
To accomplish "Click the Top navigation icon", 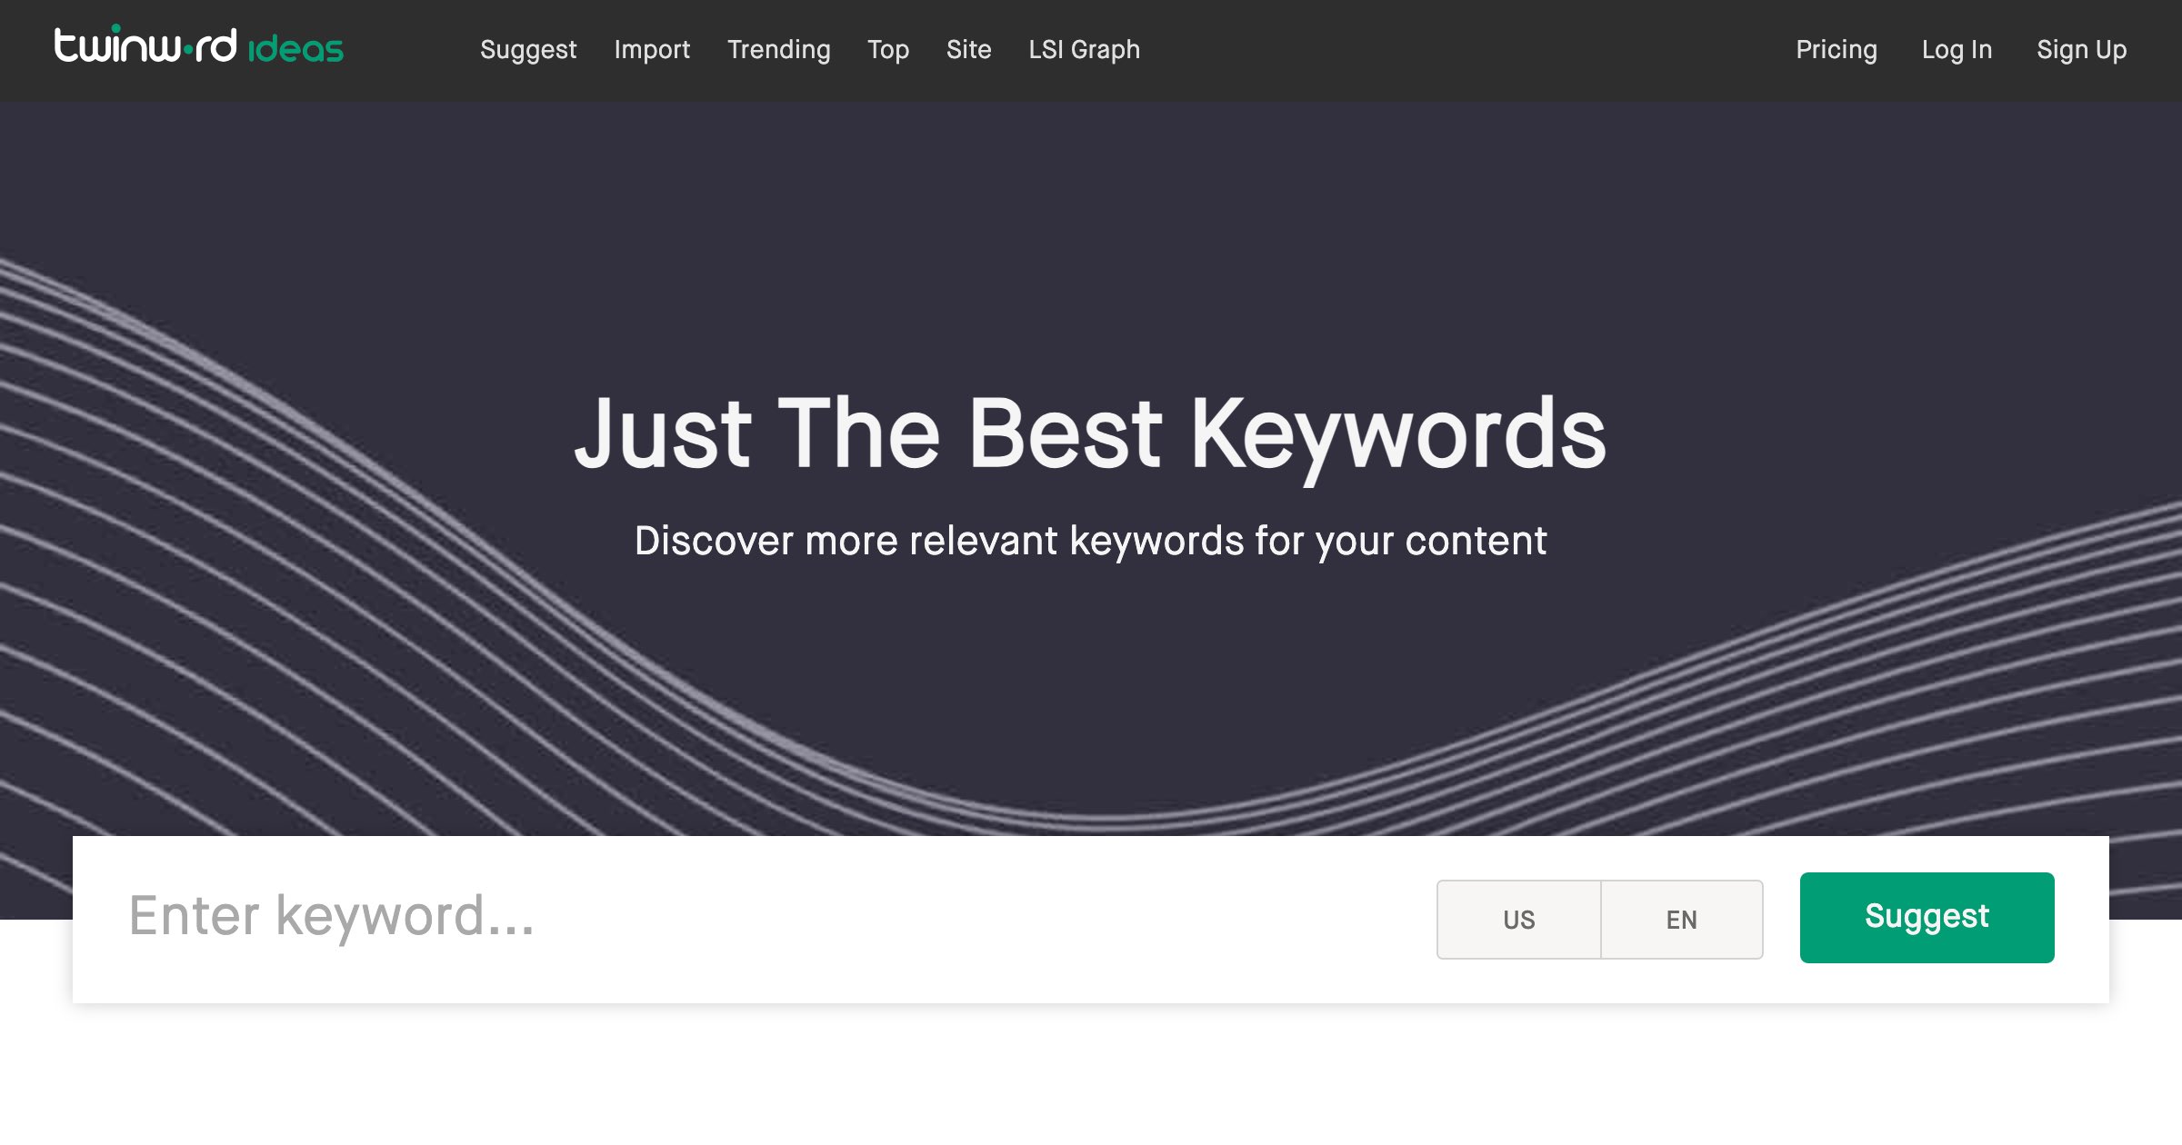I will (886, 51).
